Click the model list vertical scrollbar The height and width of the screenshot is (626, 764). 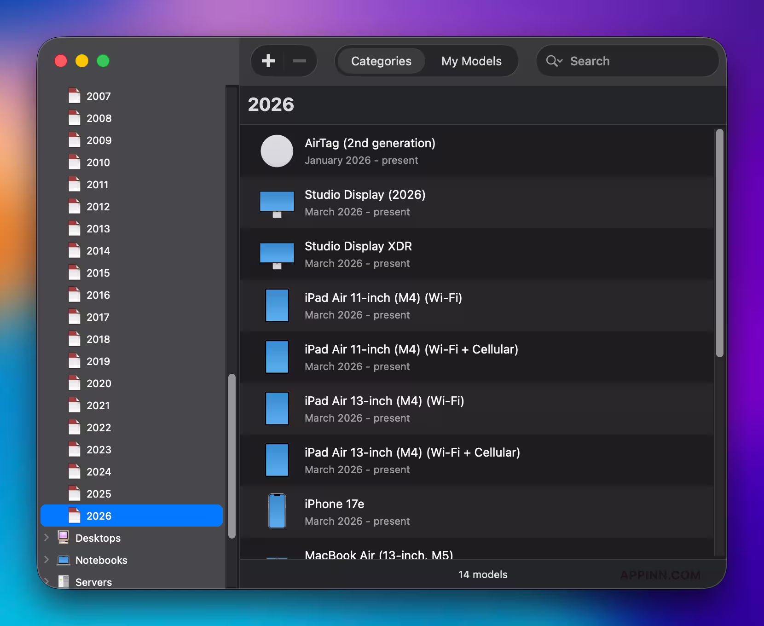click(719, 243)
